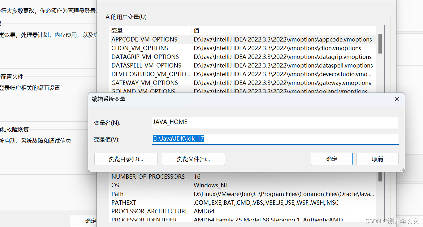Select the GATEWAY_VM_OPTIONS variable row
Image resolution: width=423 pixels, height=227 pixels.
click(x=243, y=83)
